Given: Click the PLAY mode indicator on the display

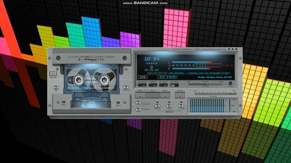Looking at the screenshot, I should pos(162,77).
